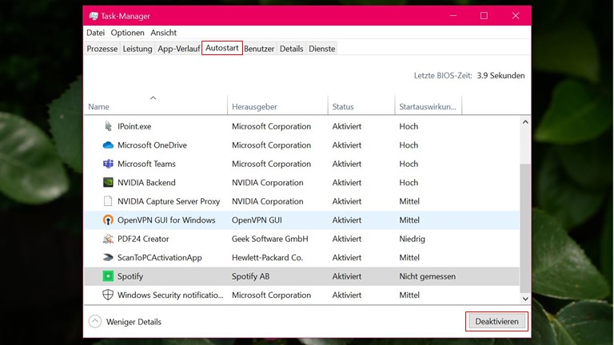The image size is (614, 345).
Task: Click the ScanToPCActivationApp icon
Action: point(109,258)
